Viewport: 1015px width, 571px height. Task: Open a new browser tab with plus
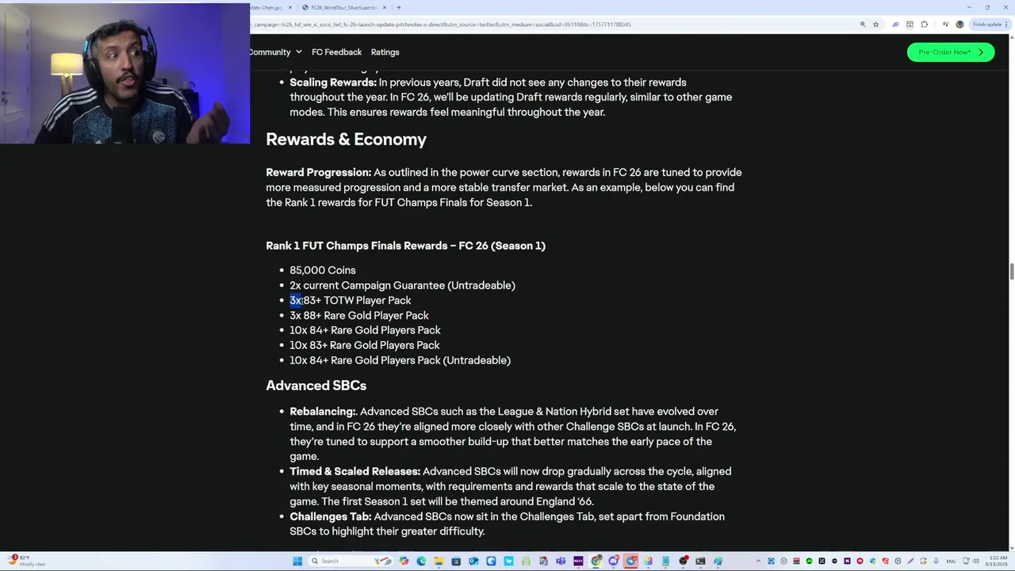[398, 8]
